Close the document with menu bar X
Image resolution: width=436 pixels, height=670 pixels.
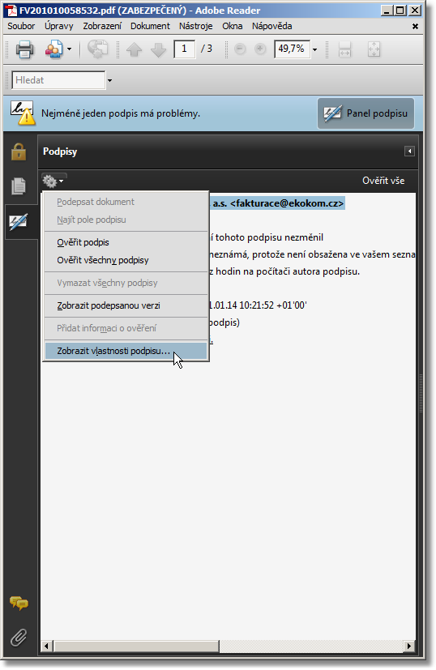(415, 27)
